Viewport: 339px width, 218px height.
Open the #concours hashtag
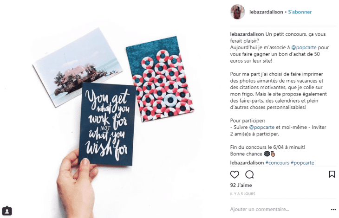(x=277, y=163)
